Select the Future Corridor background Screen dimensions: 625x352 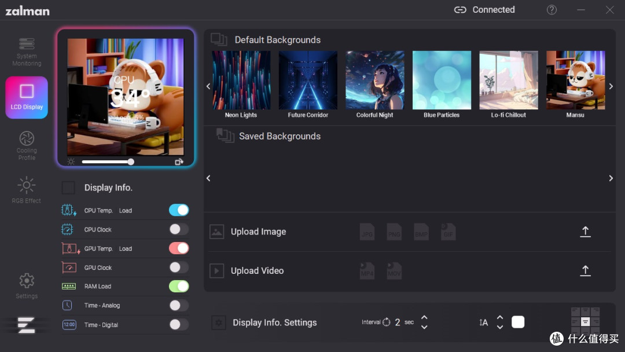point(308,80)
